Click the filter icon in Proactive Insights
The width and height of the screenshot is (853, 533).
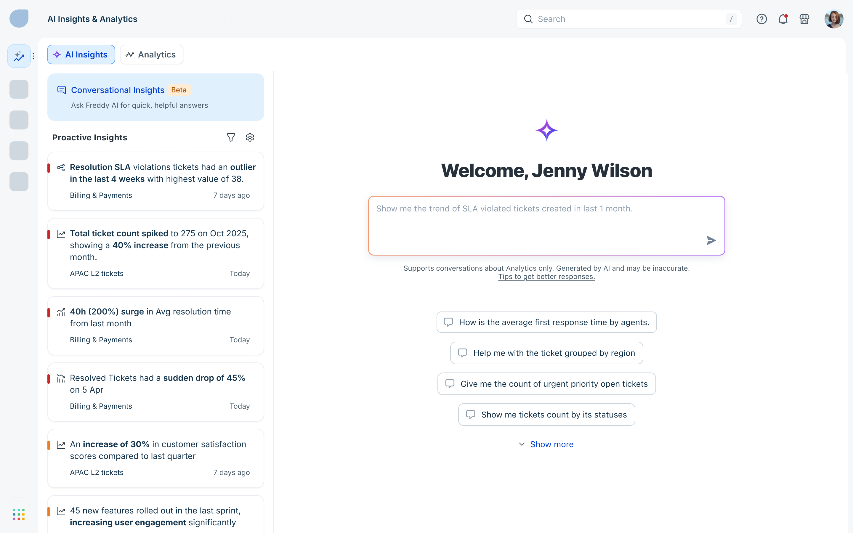pos(230,137)
